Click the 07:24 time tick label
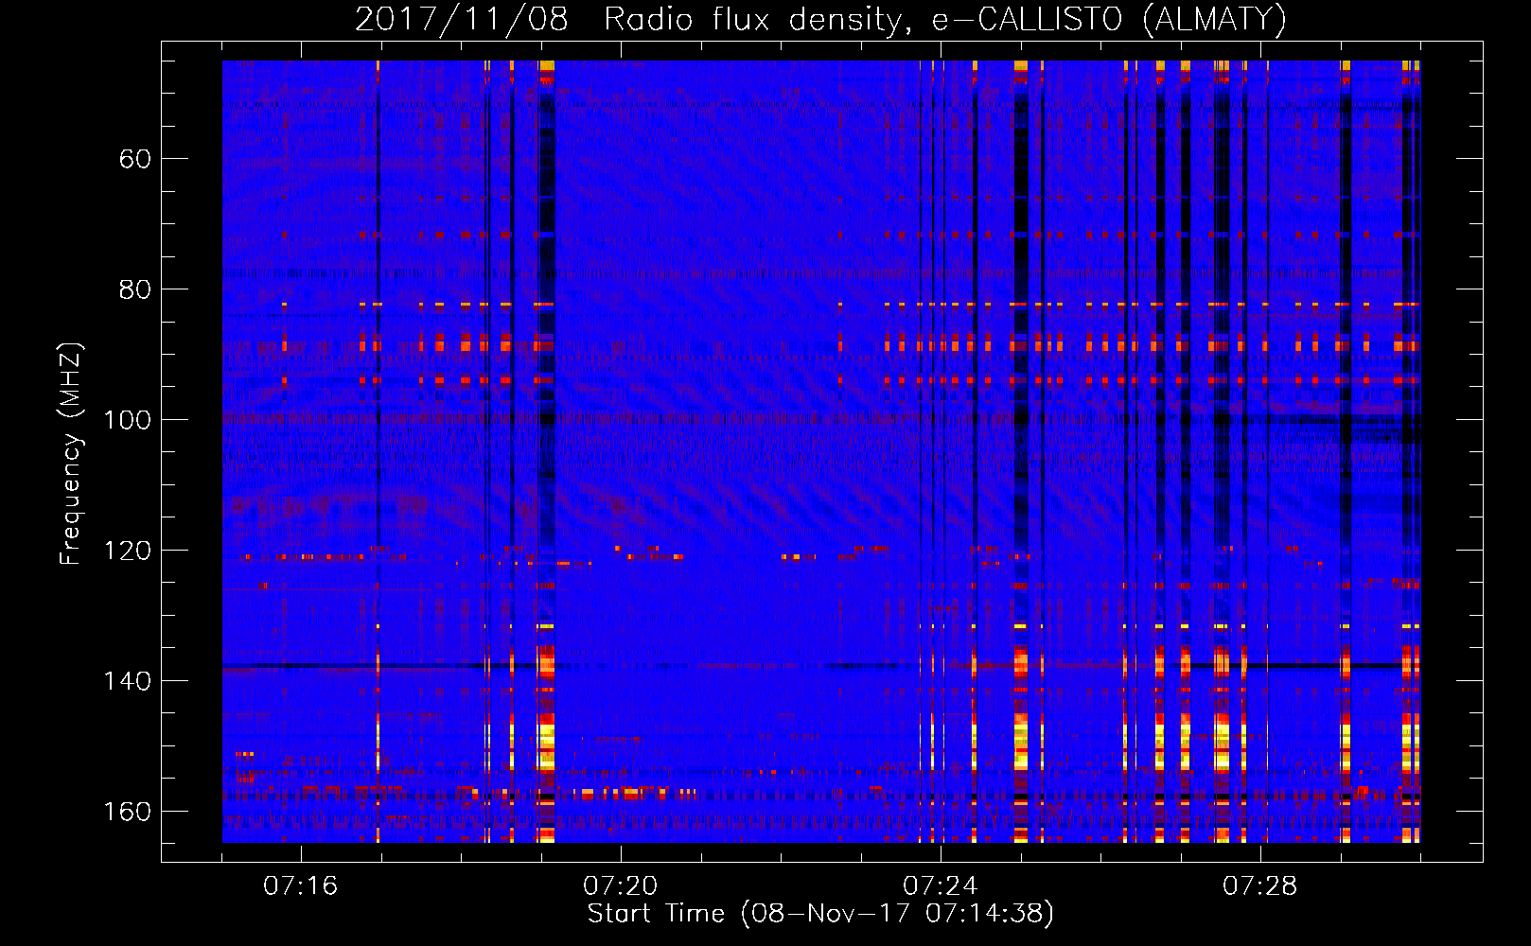The height and width of the screenshot is (946, 1531). click(940, 886)
